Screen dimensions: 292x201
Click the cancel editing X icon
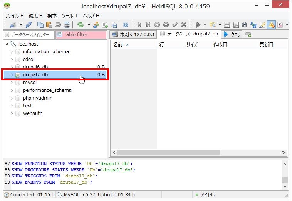coord(184,25)
